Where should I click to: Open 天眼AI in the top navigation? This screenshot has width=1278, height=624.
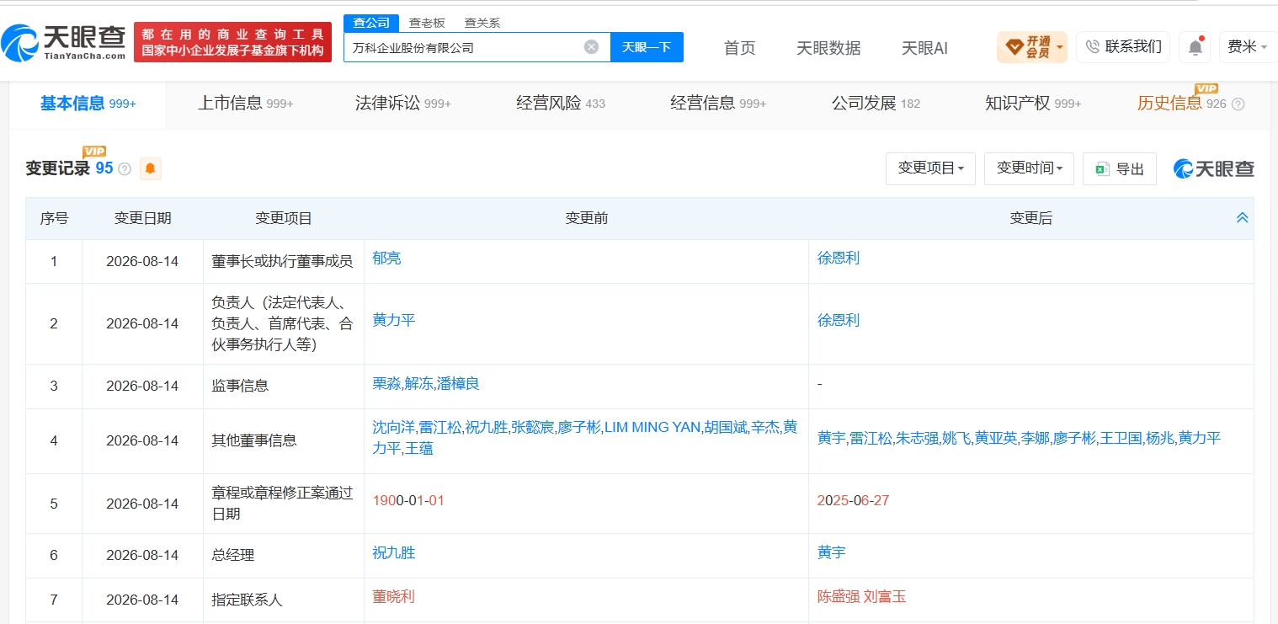924,48
